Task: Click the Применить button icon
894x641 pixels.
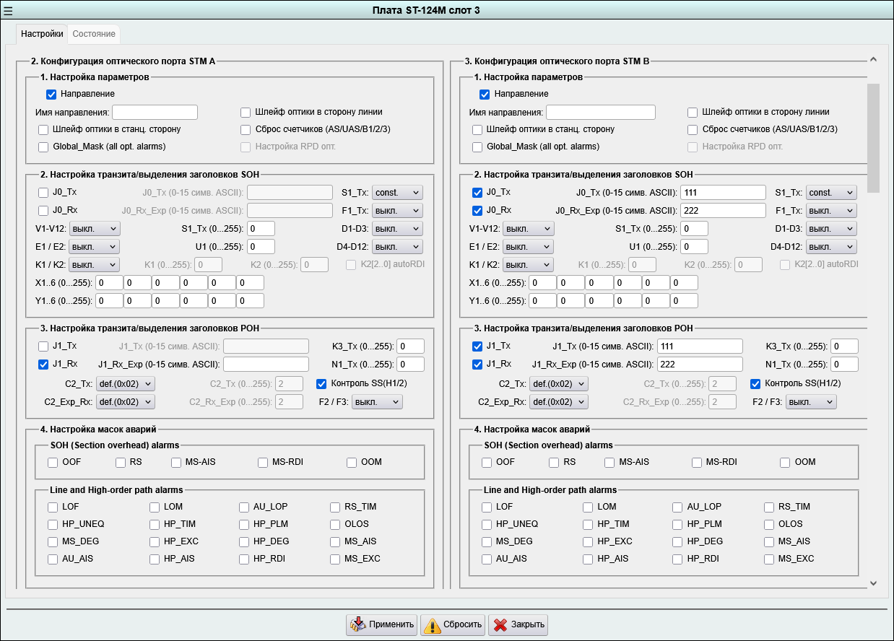Action: point(357,624)
